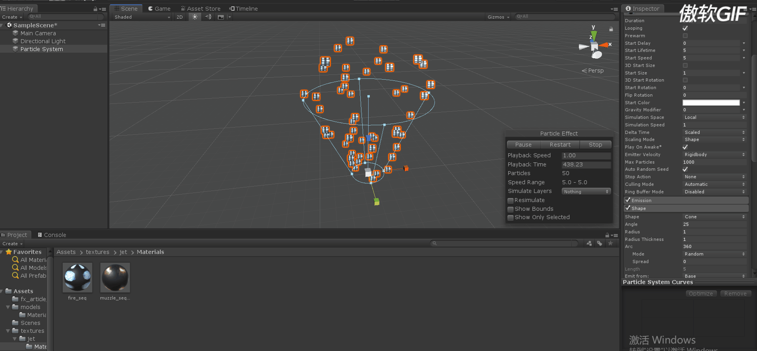757x351 pixels.
Task: Select the muzzle_seq material thumbnail
Action: tap(115, 278)
